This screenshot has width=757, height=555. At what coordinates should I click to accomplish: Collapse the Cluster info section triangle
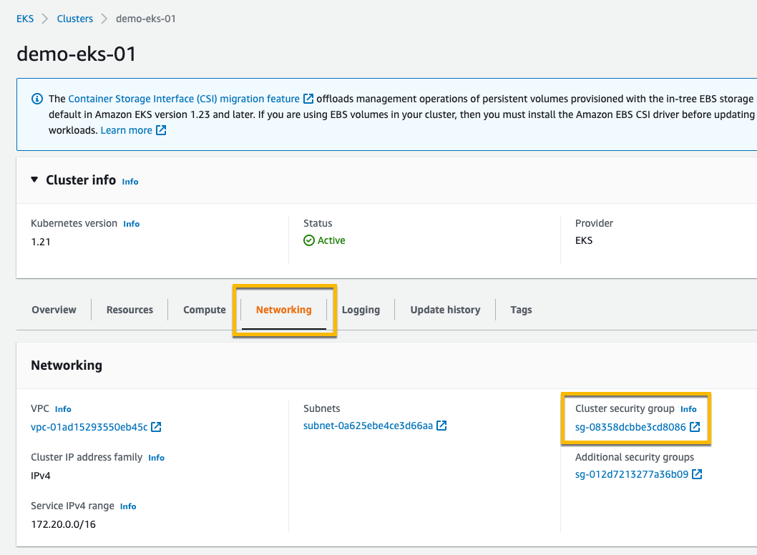click(x=34, y=180)
